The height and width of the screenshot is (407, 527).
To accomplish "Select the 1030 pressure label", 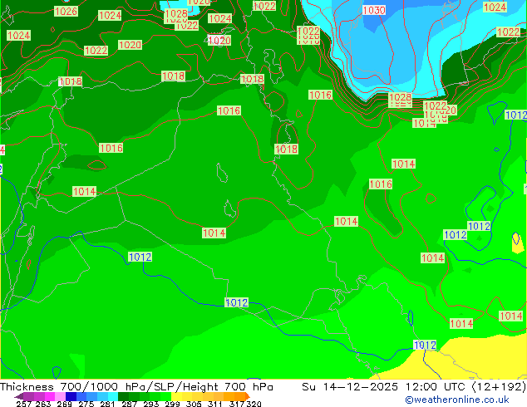I will coord(374,10).
